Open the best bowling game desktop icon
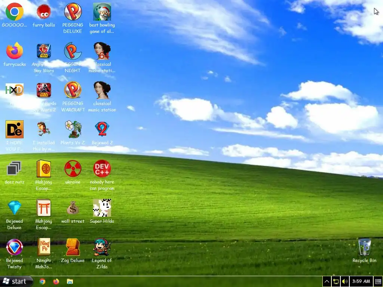 pyautogui.click(x=102, y=12)
